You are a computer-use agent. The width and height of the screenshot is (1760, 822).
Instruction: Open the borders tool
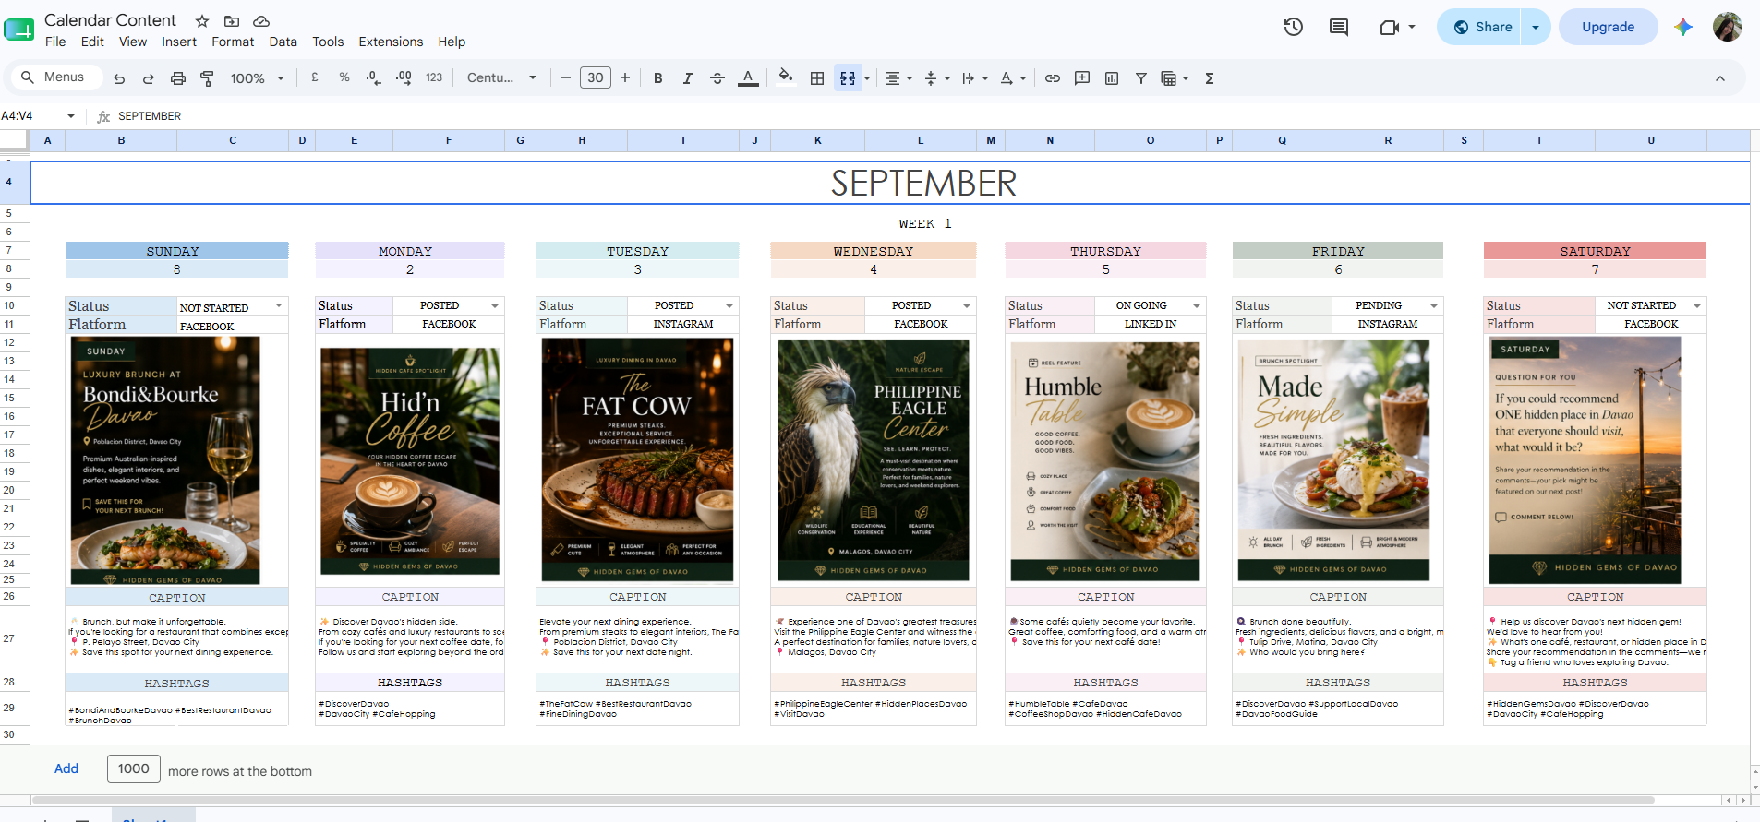coord(817,78)
